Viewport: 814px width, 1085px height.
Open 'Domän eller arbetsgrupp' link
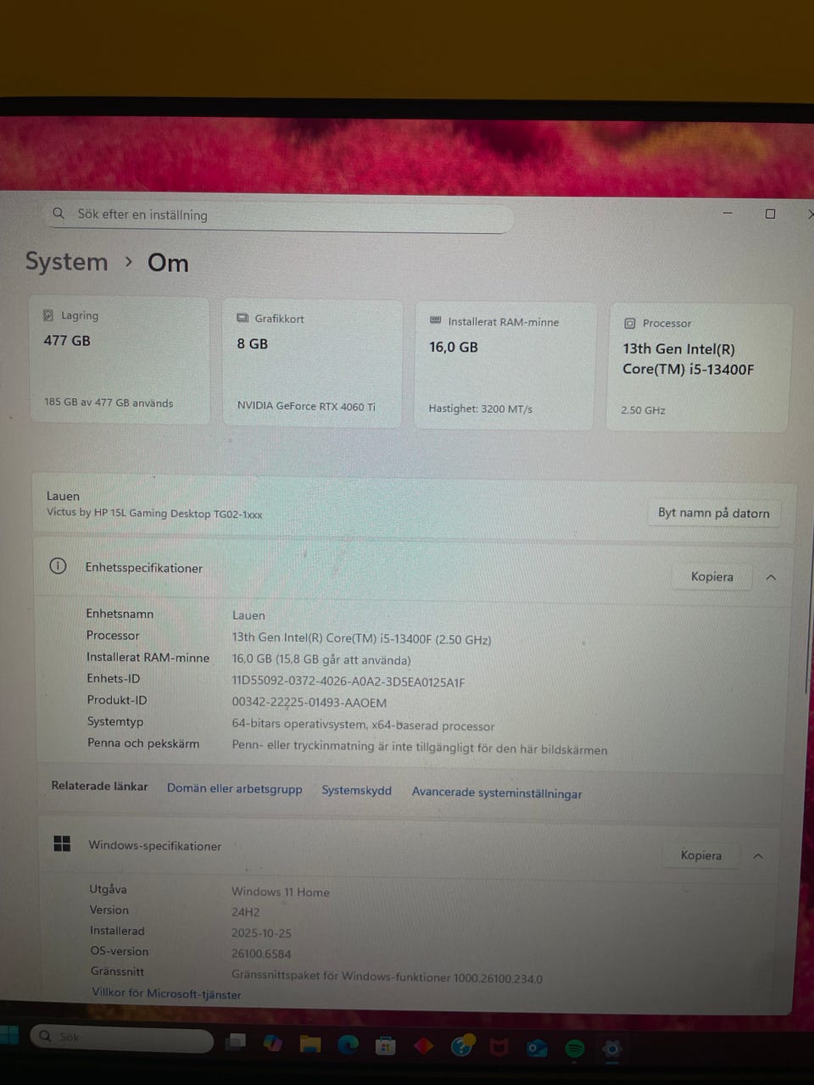click(234, 788)
